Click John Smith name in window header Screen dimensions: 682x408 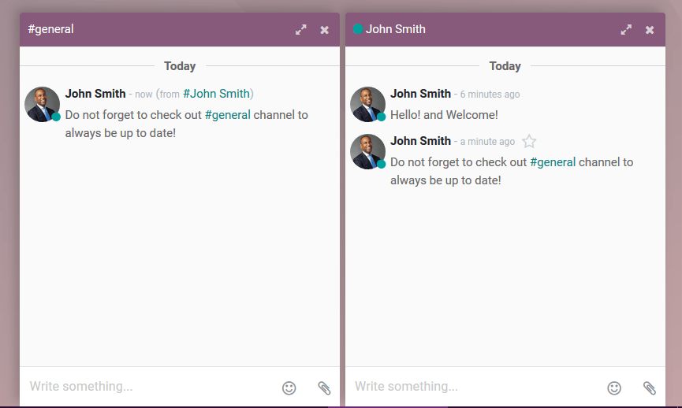click(395, 29)
